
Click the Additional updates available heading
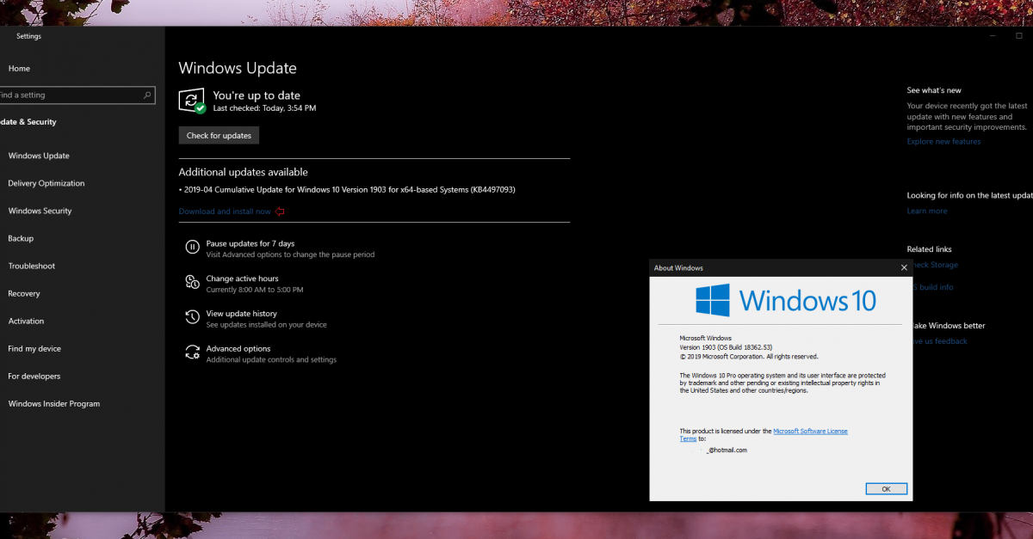click(243, 172)
